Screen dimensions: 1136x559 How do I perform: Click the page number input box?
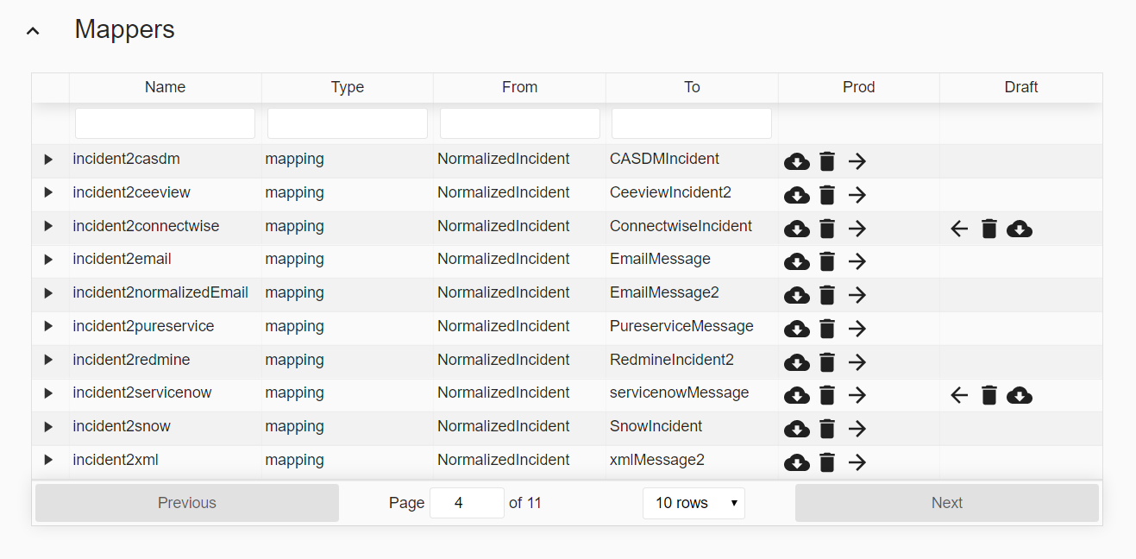click(466, 503)
